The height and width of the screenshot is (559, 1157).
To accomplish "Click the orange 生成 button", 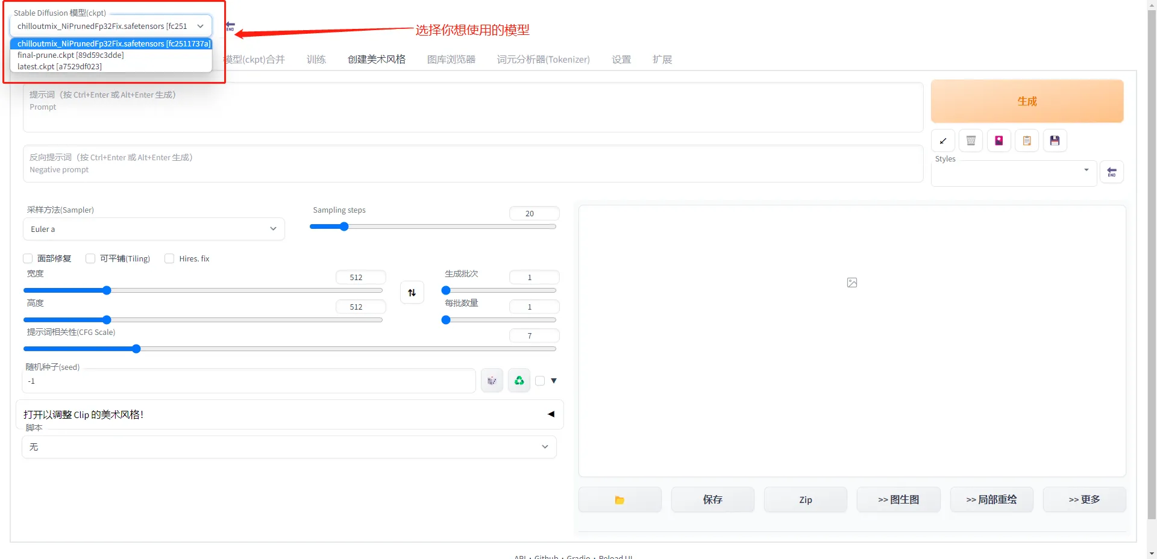I will click(1027, 101).
